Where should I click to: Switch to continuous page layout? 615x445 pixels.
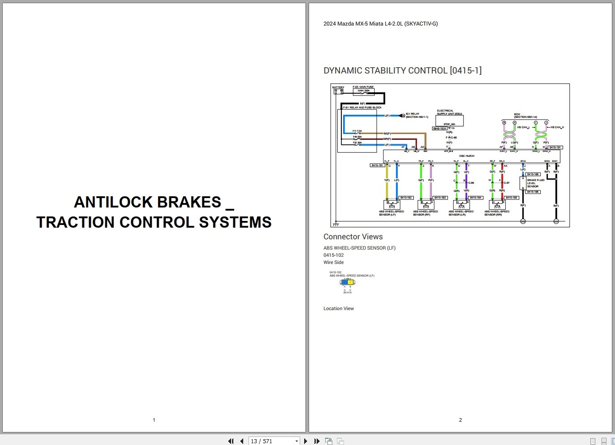pyautogui.click(x=604, y=441)
